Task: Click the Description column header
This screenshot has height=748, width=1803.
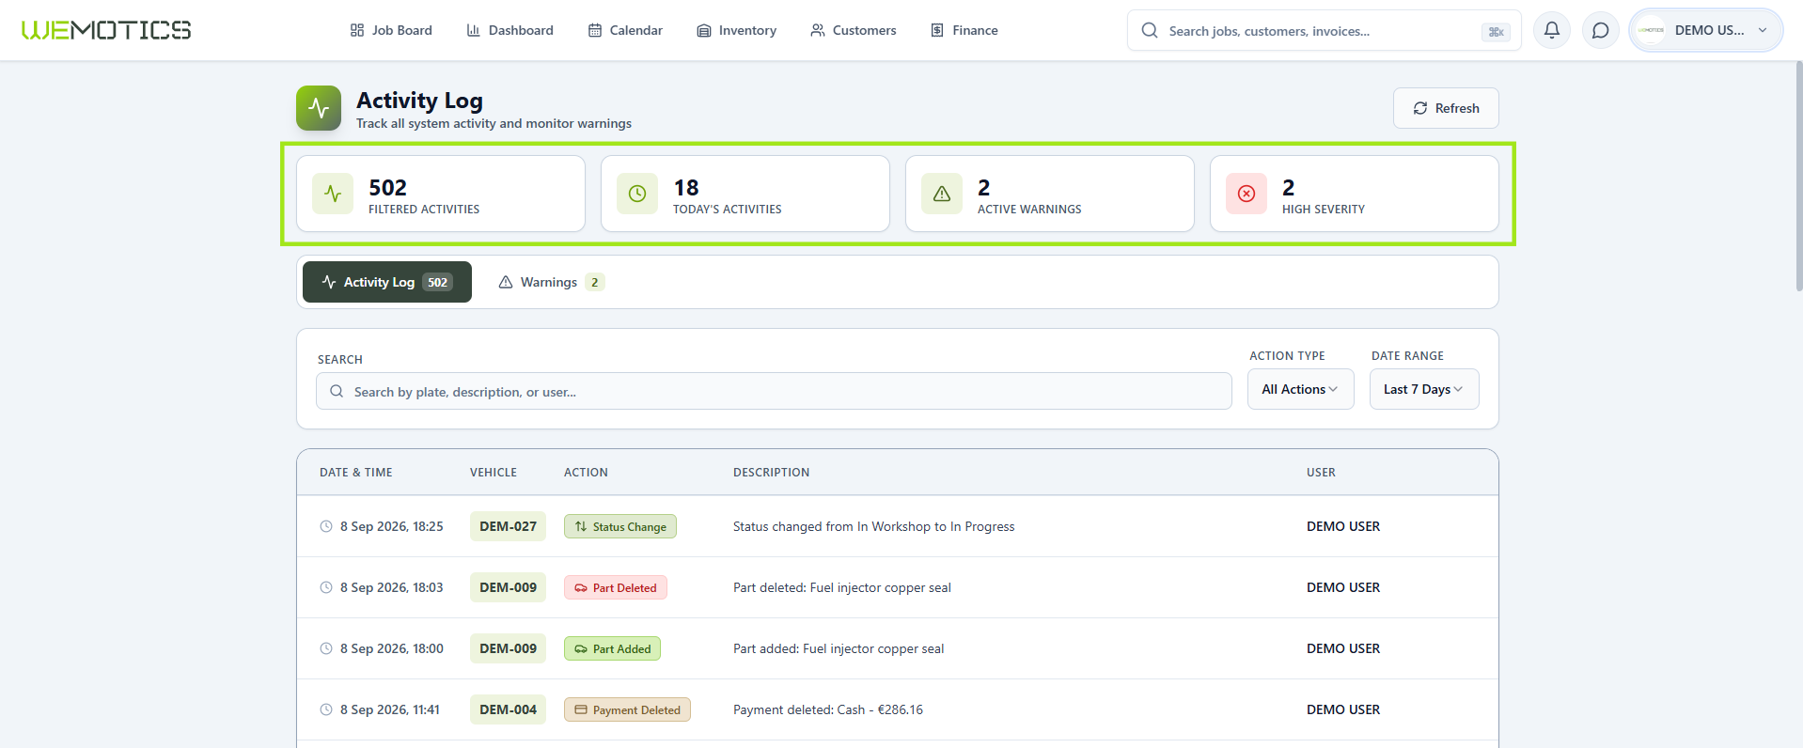Action: (771, 473)
